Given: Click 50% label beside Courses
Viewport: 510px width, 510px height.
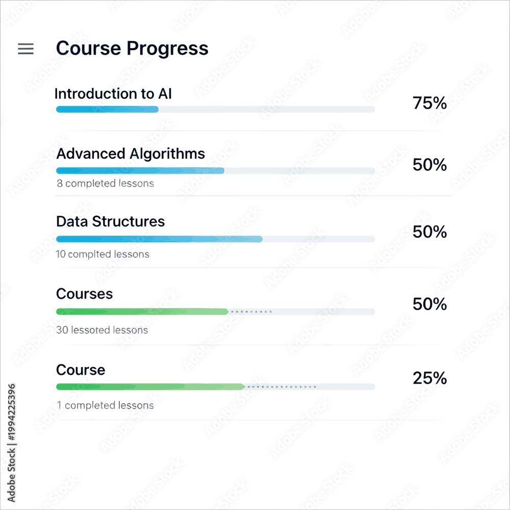Looking at the screenshot, I should click(x=429, y=304).
